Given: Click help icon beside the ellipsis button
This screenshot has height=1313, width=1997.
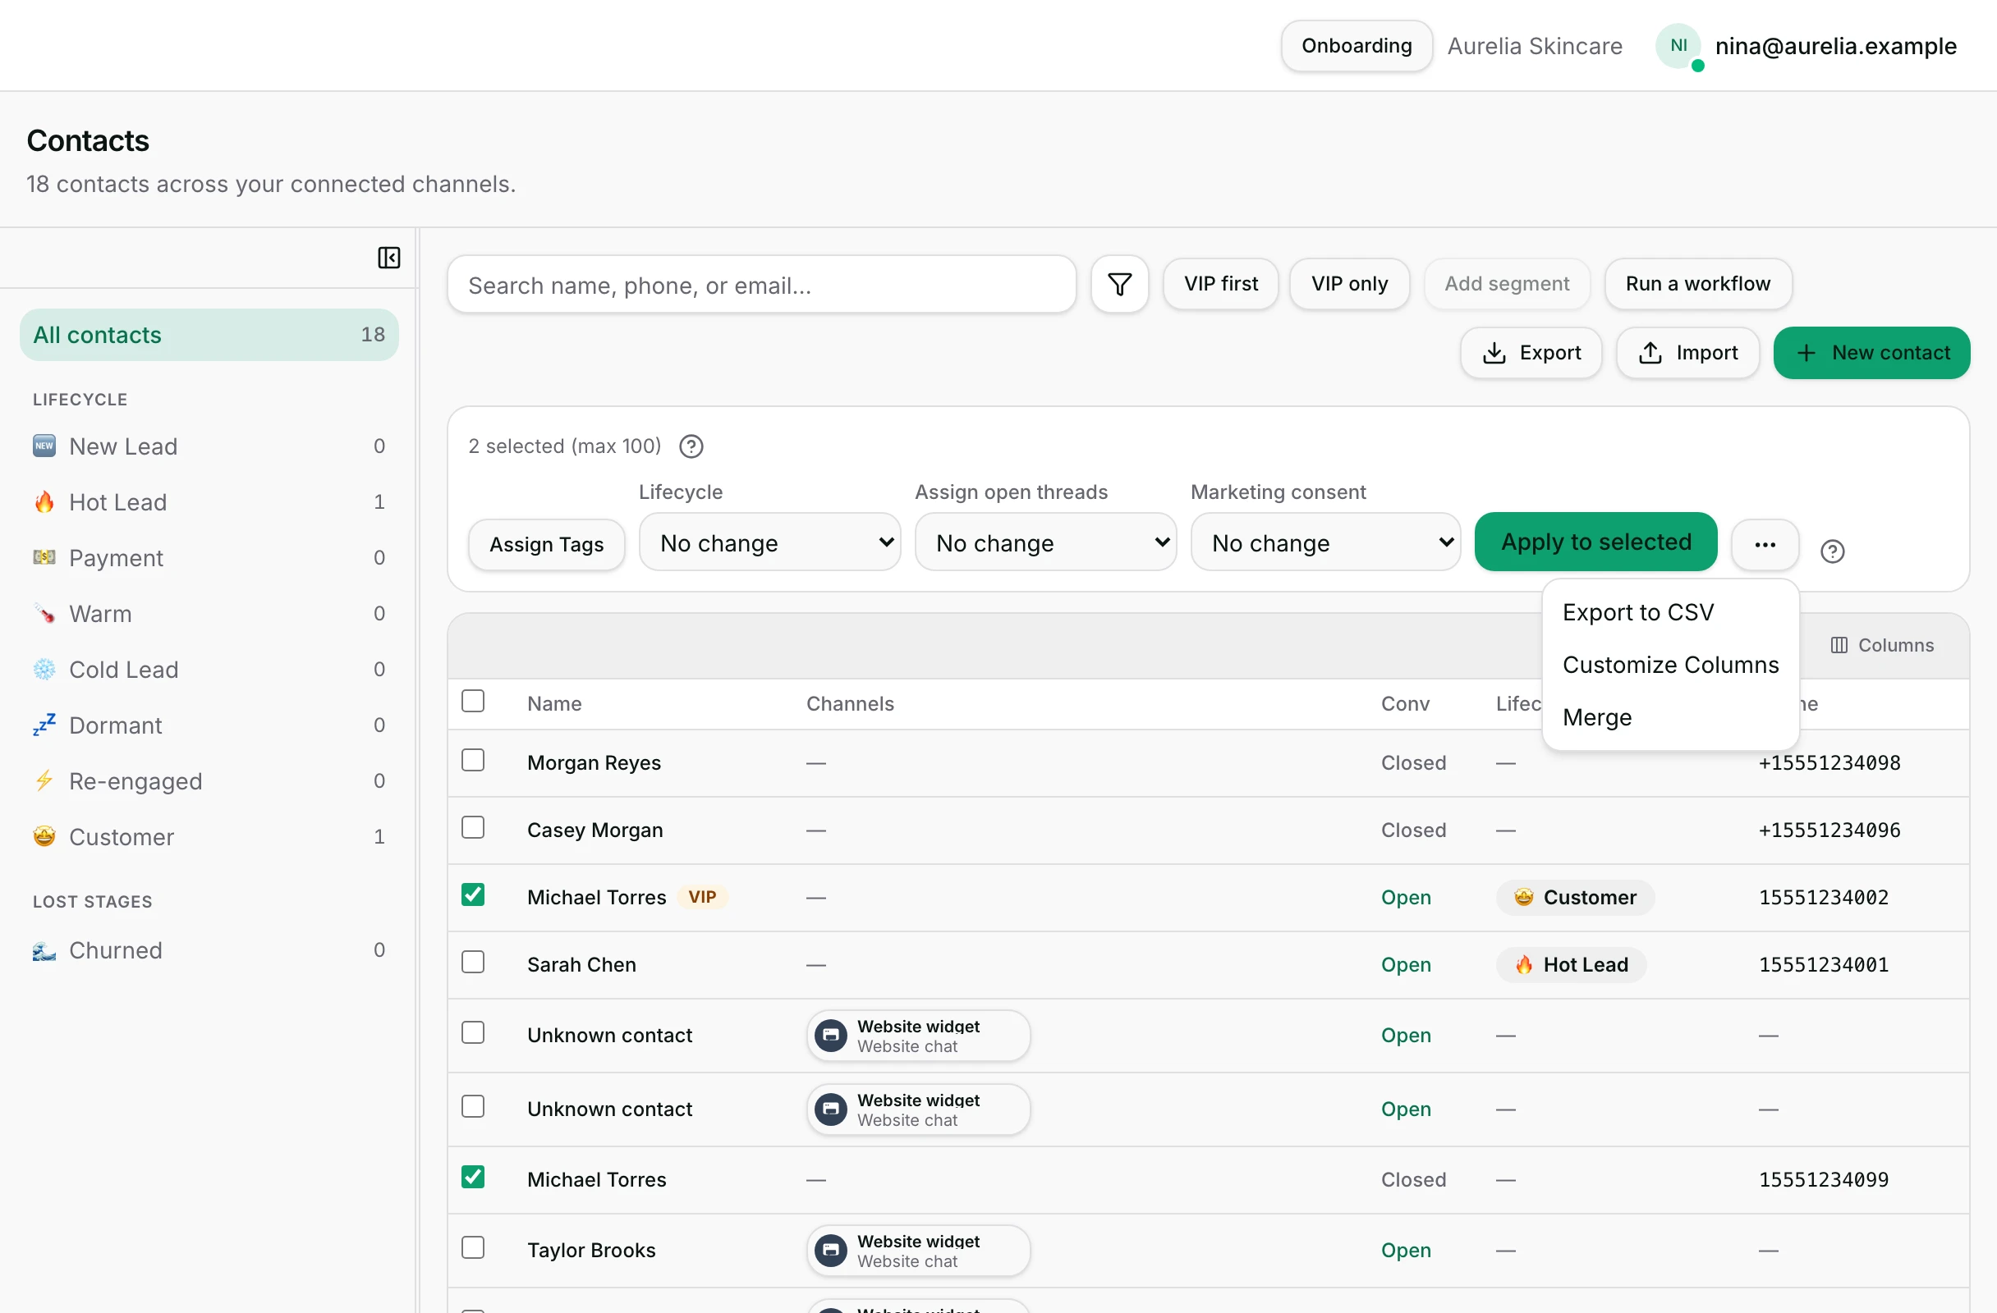Looking at the screenshot, I should click(1832, 551).
